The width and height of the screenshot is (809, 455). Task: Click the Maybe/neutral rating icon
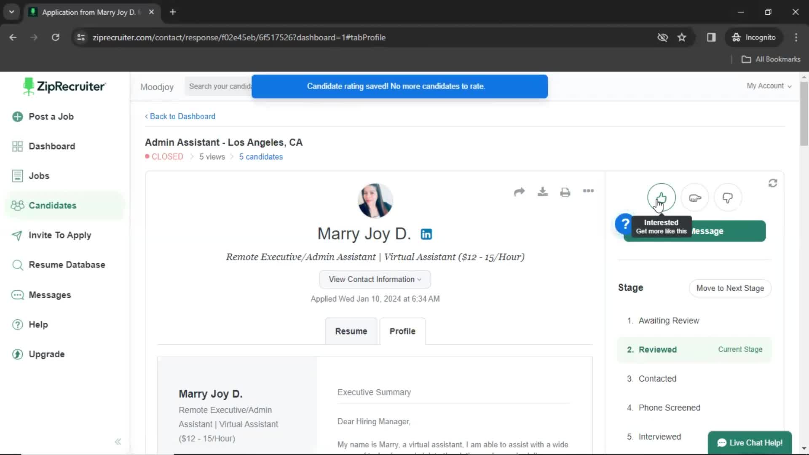[x=694, y=198]
